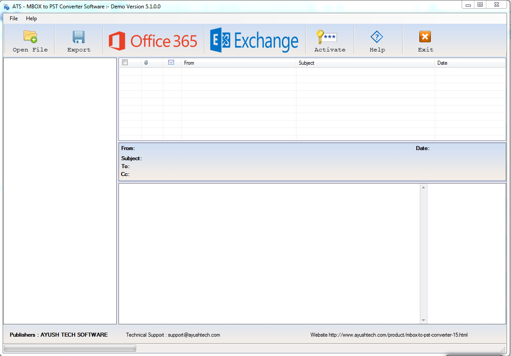511x356 pixels.
Task: Click the Publishers : AYUSH TECH SOFTWARE text
Action: tap(59, 335)
